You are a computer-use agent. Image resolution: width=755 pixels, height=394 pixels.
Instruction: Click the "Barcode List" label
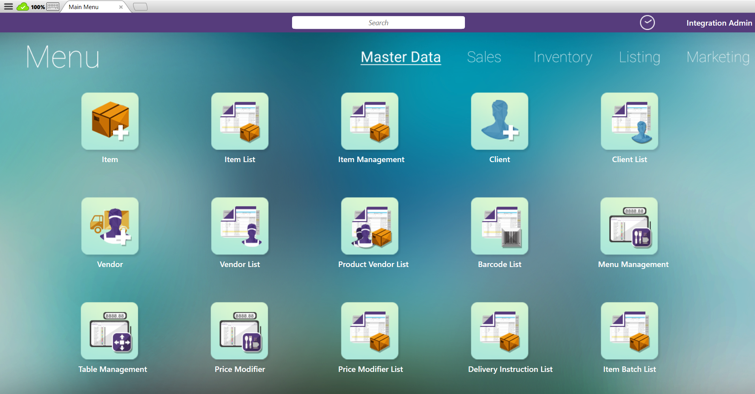pyautogui.click(x=500, y=264)
